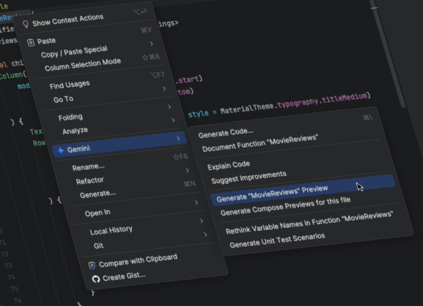Click "typography" in the code line
This screenshot has height=306, width=423.
[298, 102]
